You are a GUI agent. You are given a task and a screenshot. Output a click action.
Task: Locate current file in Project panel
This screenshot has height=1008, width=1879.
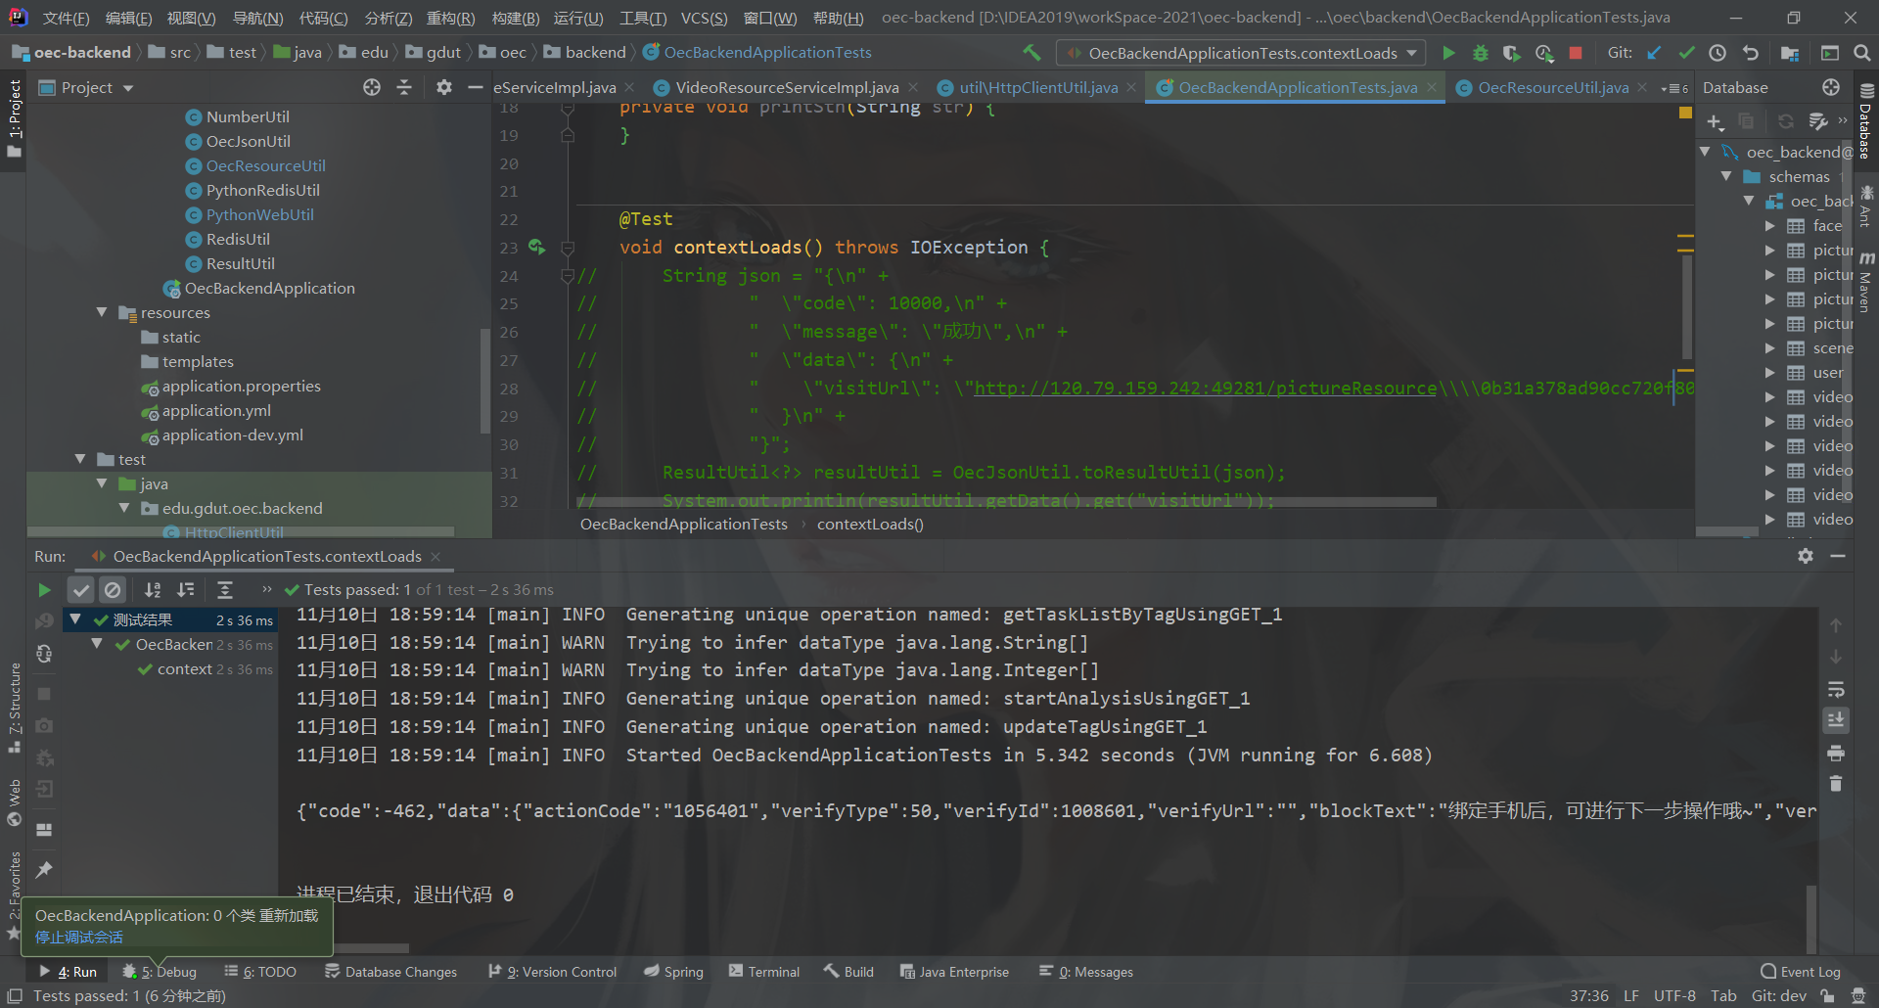coord(372,87)
